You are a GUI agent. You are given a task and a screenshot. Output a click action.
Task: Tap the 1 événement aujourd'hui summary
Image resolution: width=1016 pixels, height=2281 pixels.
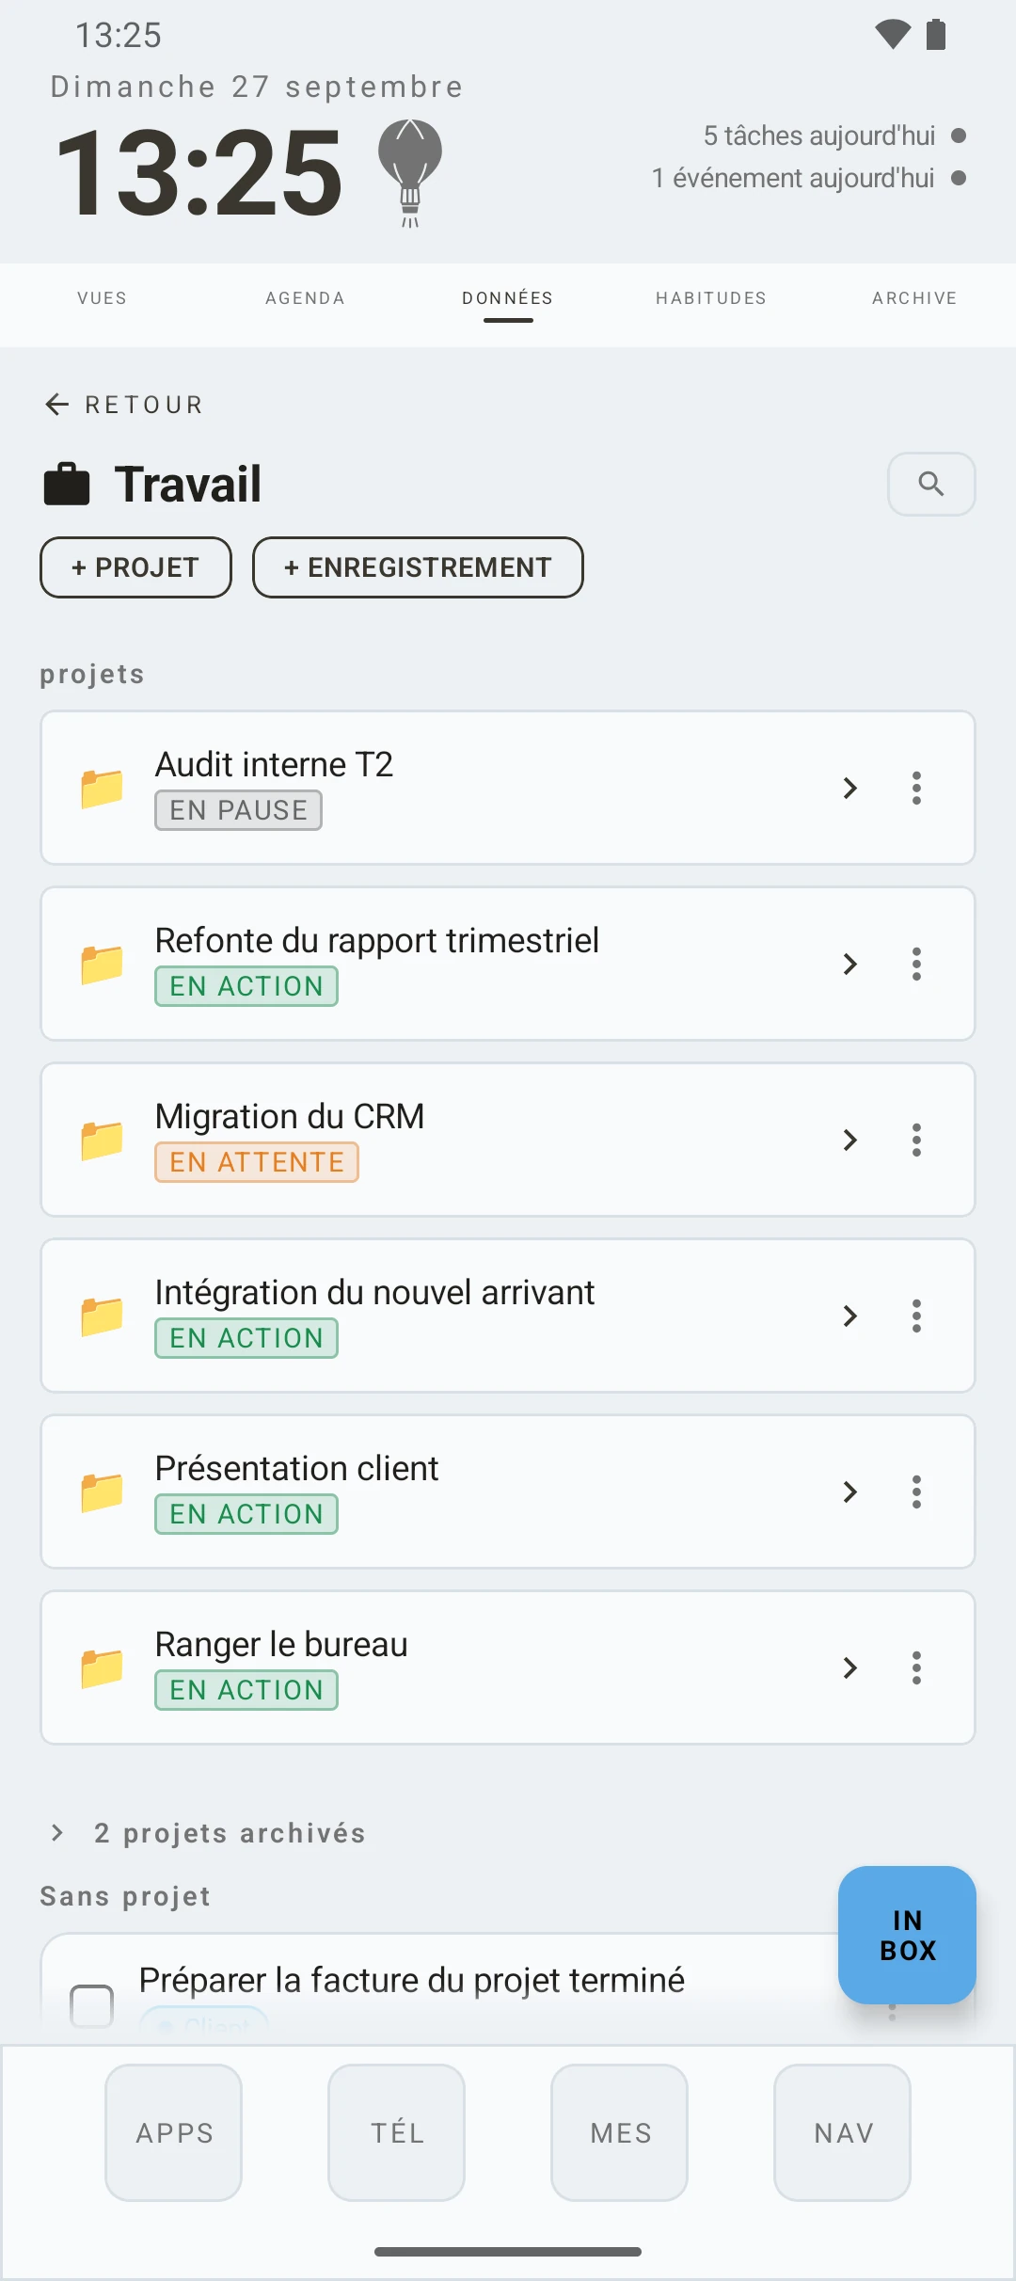(x=793, y=178)
